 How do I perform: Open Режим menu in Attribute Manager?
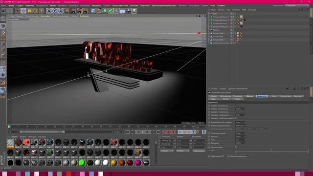214,88
